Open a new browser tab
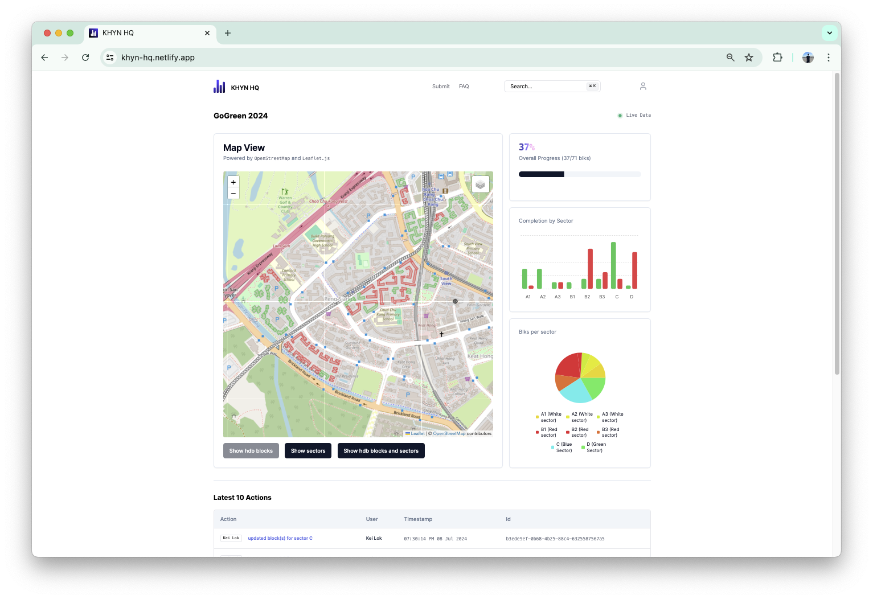The height and width of the screenshot is (599, 873). pos(228,33)
